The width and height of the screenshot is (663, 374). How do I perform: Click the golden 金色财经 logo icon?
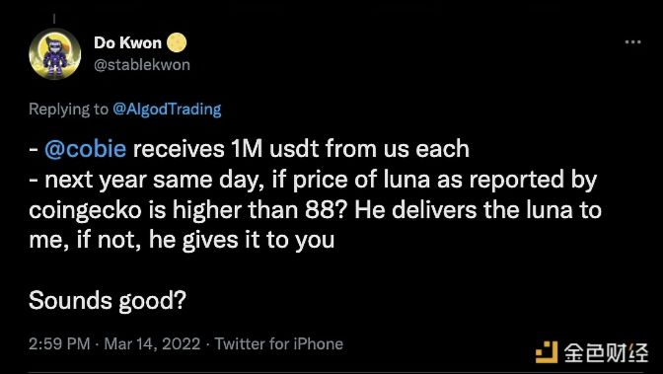pyautogui.click(x=547, y=352)
